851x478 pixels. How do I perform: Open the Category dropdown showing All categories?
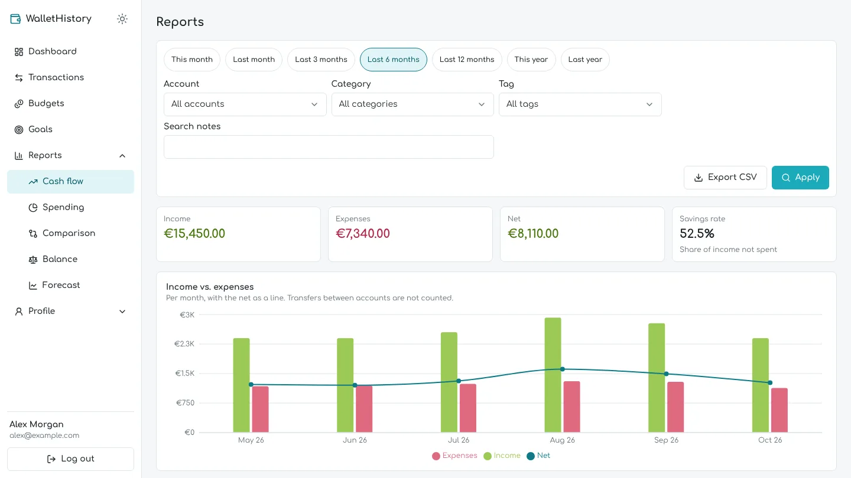click(x=412, y=104)
